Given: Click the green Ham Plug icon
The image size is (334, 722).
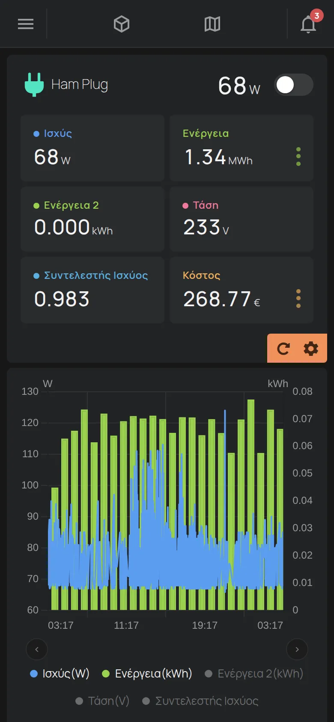Looking at the screenshot, I should pyautogui.click(x=34, y=85).
